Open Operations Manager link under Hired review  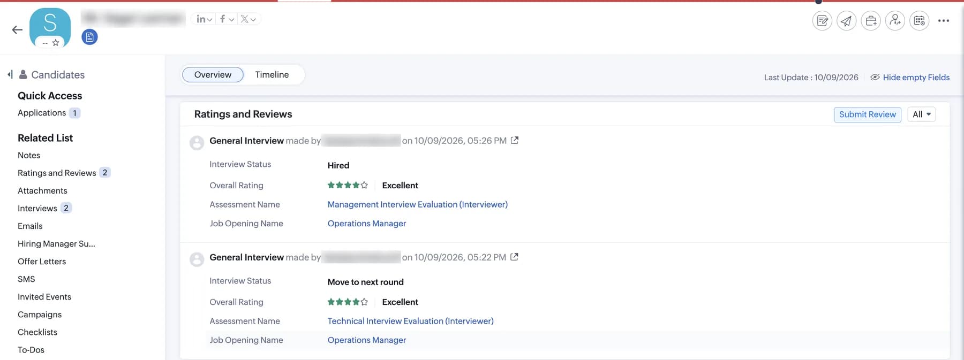click(367, 224)
